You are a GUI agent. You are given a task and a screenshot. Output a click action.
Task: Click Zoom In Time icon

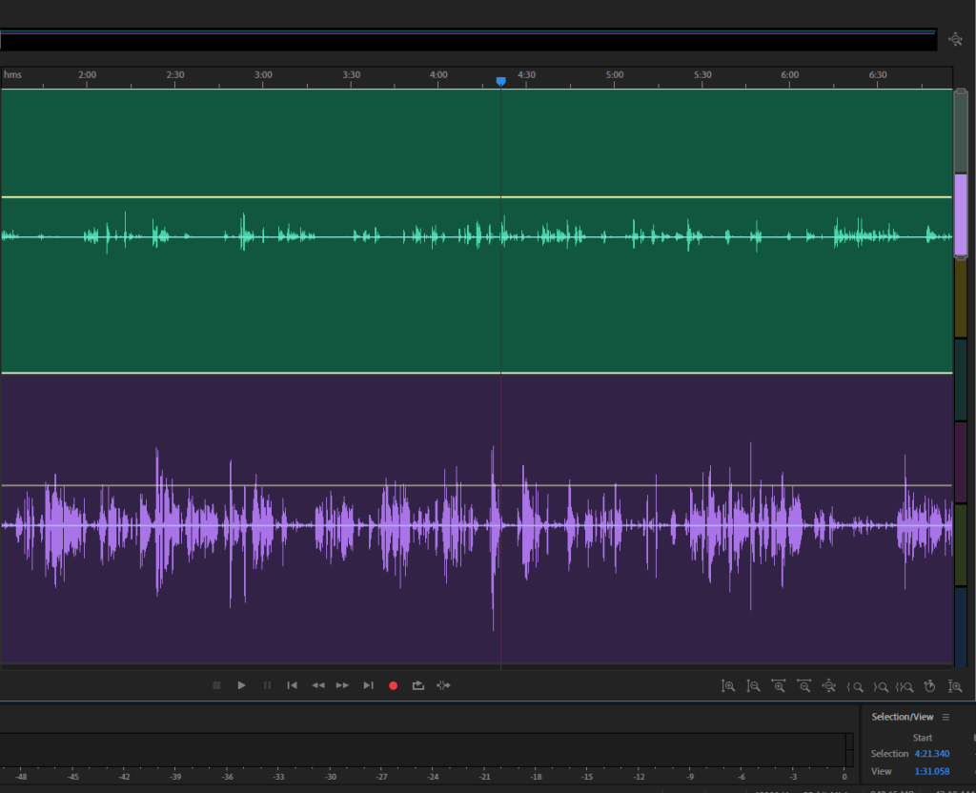click(x=779, y=685)
